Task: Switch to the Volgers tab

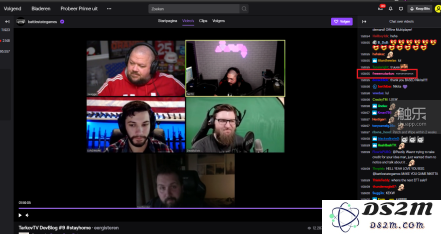Action: click(x=218, y=21)
